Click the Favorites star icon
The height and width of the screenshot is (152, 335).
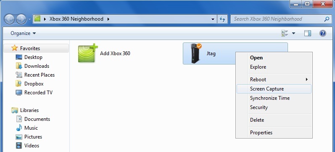point(15,48)
